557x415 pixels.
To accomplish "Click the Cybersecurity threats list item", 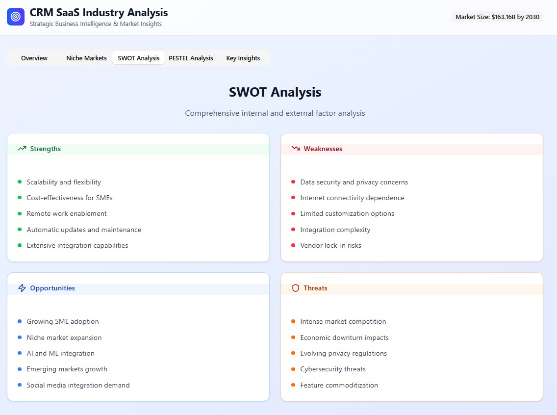I will click(x=333, y=369).
